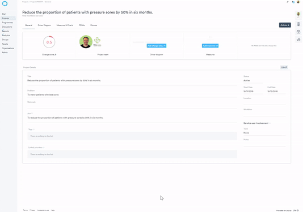The image size is (303, 212).
Task: Click the Help footer link
Action: click(x=53, y=210)
